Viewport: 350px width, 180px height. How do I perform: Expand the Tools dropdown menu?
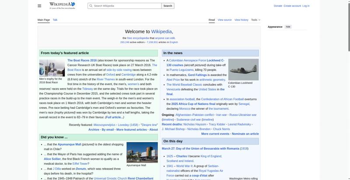pos(255,20)
